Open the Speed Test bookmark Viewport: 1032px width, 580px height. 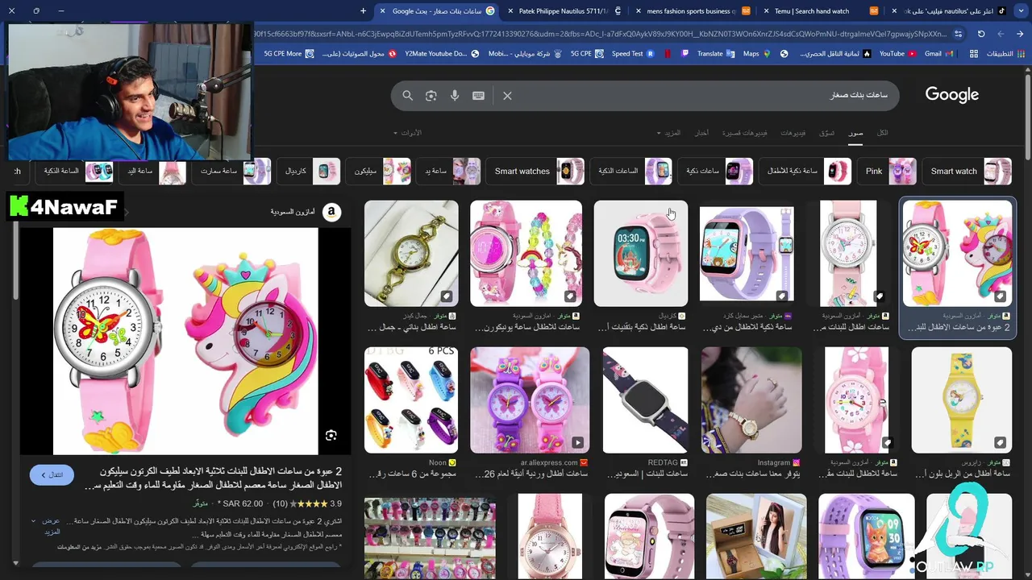633,54
